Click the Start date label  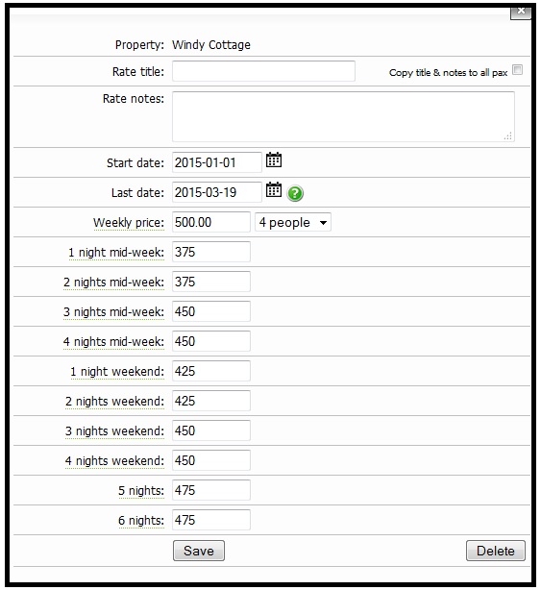pos(135,163)
